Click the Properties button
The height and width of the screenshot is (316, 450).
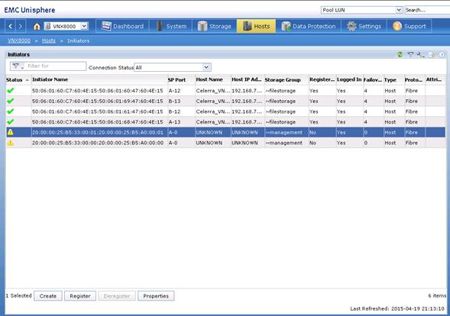[156, 296]
